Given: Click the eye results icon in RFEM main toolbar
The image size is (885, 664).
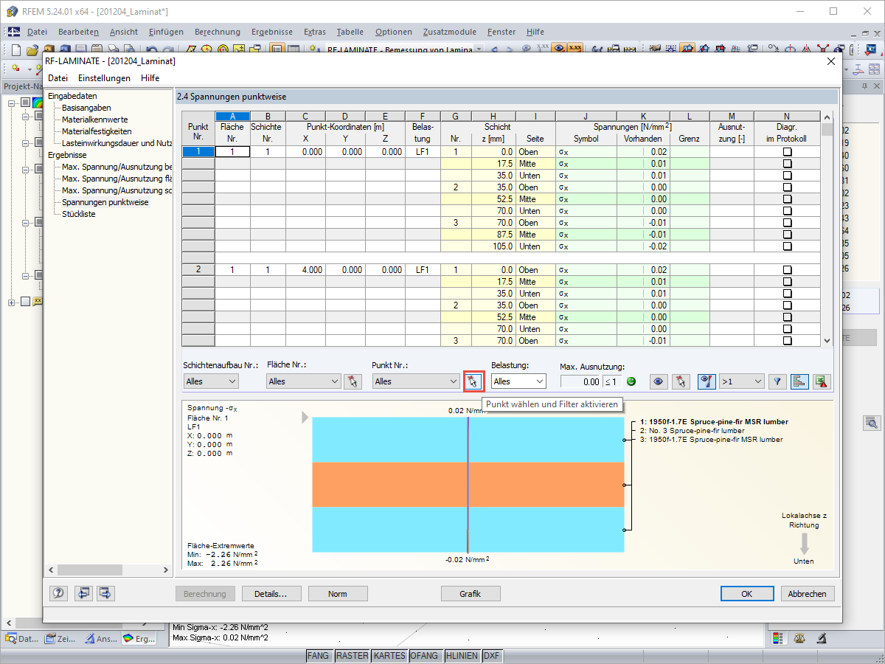Looking at the screenshot, I should 559,49.
